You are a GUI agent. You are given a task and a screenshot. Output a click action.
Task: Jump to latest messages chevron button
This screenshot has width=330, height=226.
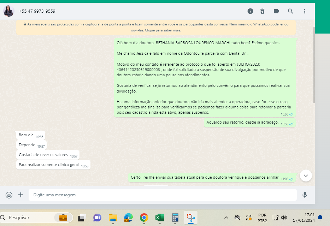(306, 176)
